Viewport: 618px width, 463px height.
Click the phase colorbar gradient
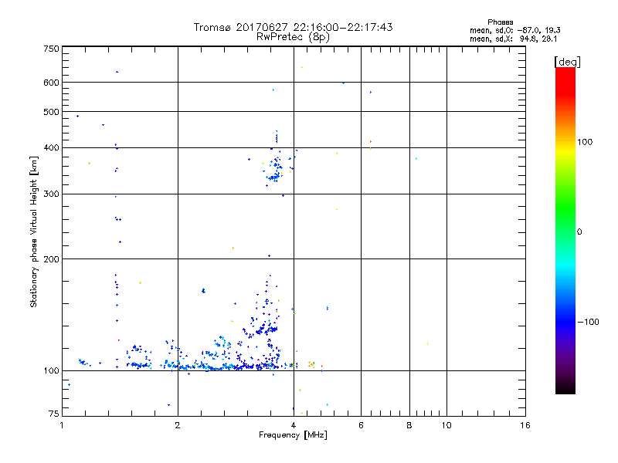pyautogui.click(x=565, y=230)
